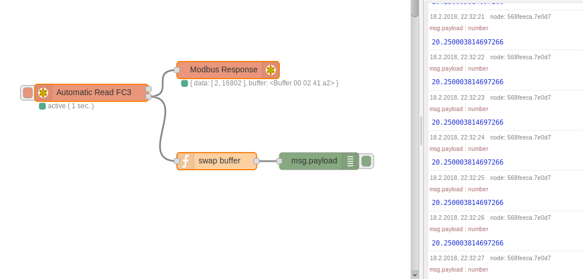Screen dimensions: 583x279
Task: Click the debug list icon on msg.payload node
Action: click(350, 161)
